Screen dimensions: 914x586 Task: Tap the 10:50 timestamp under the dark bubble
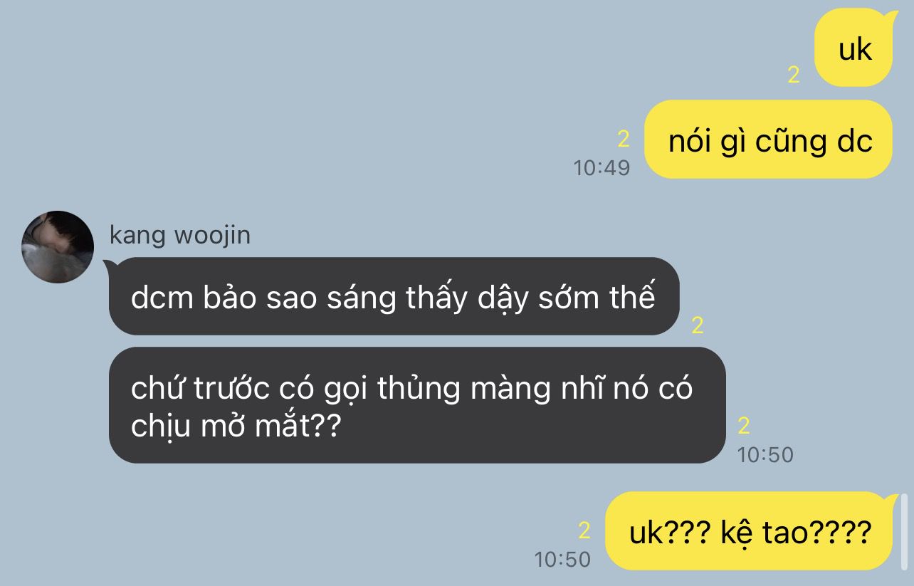[x=765, y=454]
